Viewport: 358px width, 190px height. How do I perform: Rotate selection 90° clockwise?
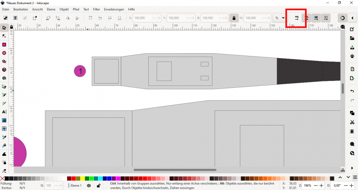pos(58,18)
